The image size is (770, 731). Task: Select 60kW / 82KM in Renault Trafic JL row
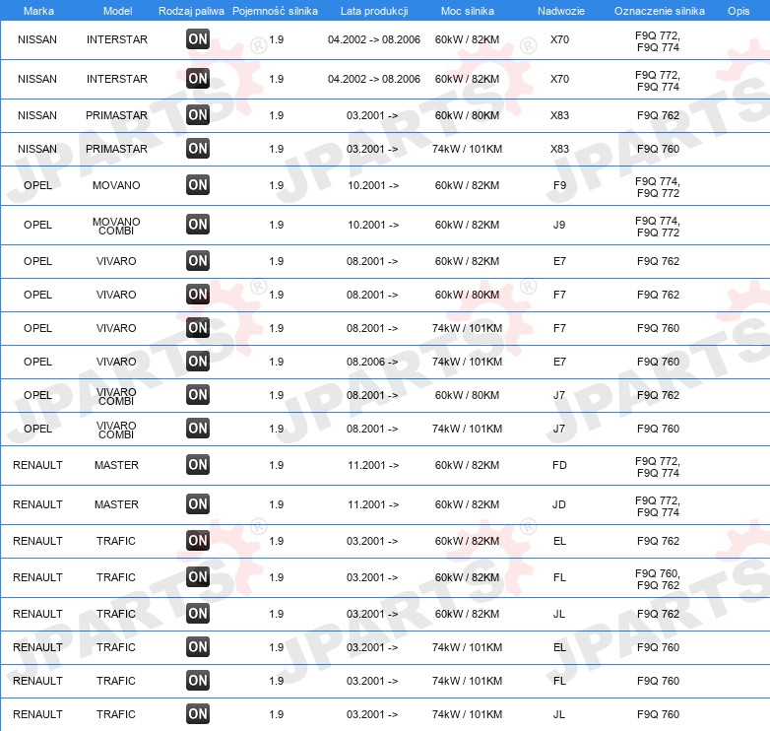point(467,614)
